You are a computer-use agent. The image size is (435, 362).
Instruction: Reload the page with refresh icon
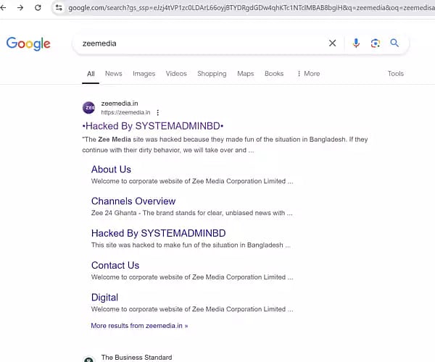coord(38,7)
